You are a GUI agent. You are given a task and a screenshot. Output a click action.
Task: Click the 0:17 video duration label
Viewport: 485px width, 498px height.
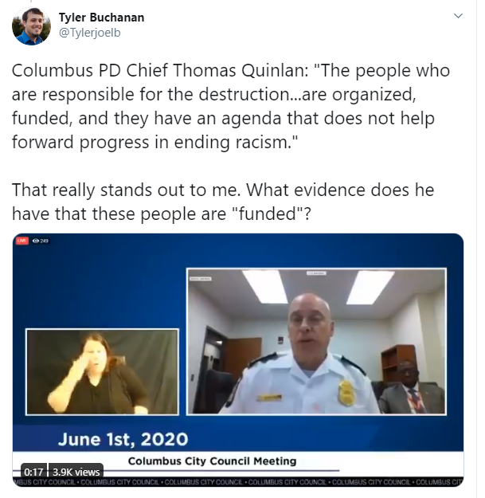[x=33, y=472]
